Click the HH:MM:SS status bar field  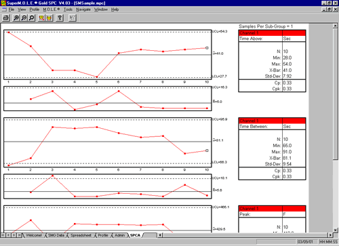click(328, 242)
